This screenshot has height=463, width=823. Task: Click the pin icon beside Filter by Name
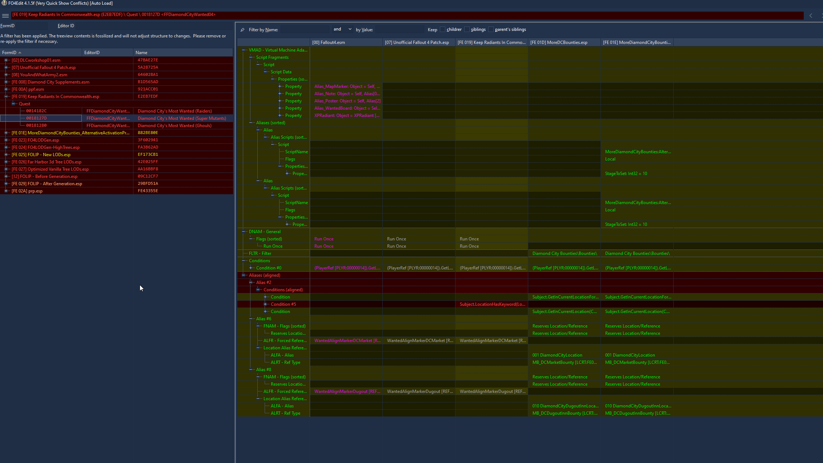(242, 30)
